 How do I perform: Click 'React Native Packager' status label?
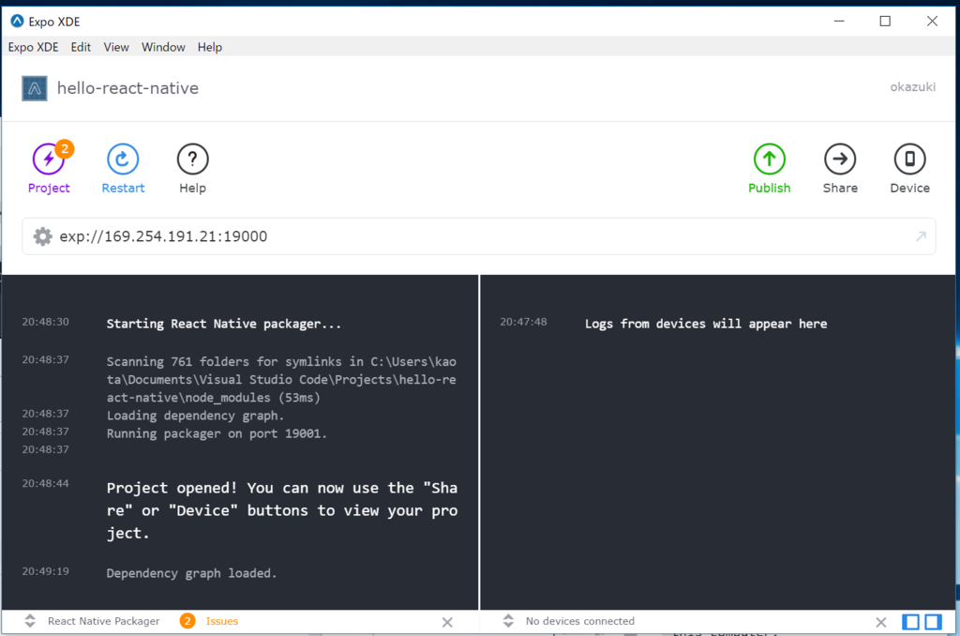[103, 621]
